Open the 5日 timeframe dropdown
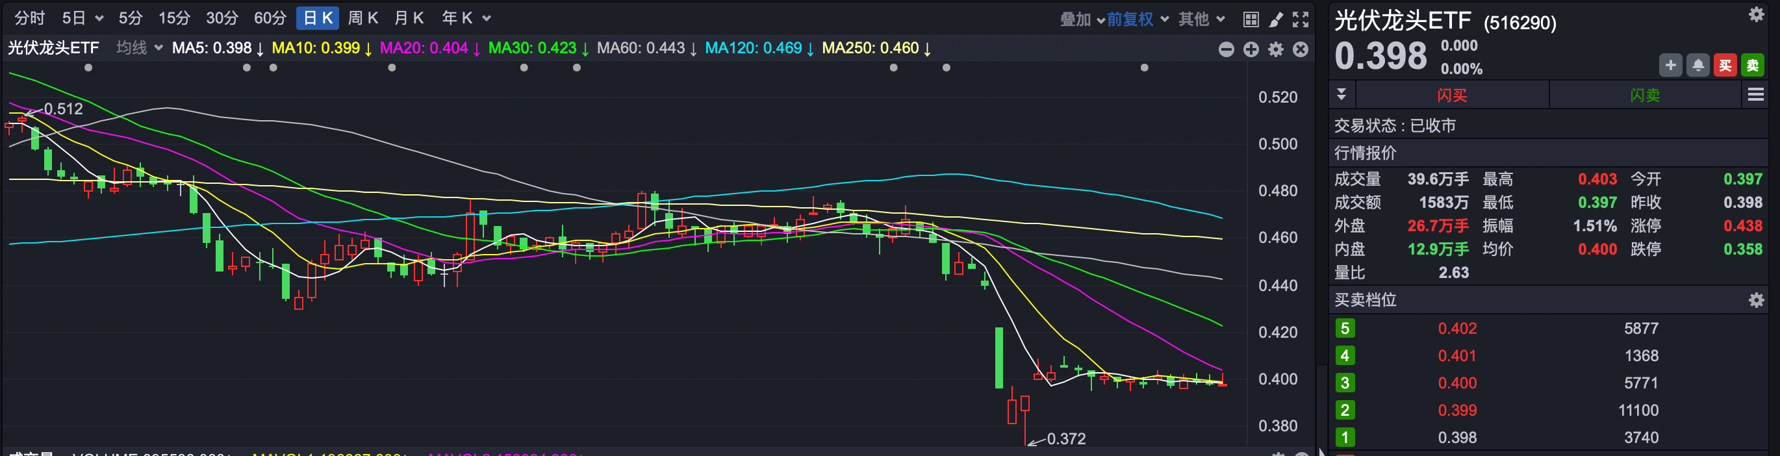 83,18
